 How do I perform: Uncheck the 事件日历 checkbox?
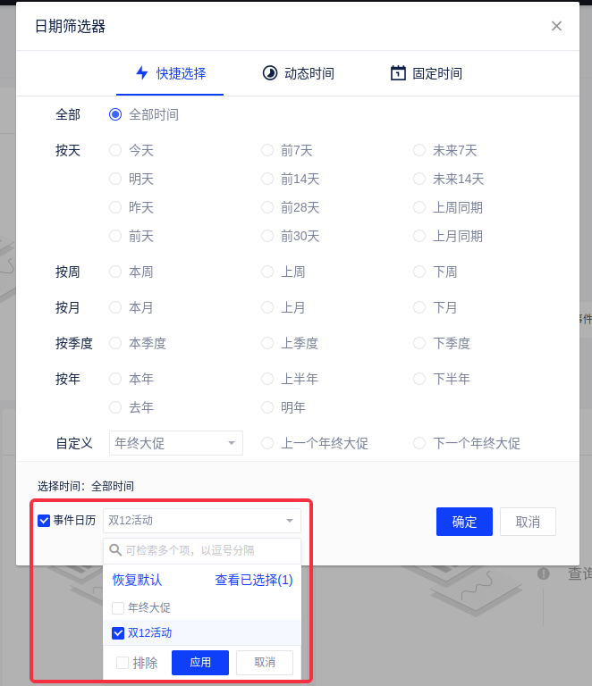click(44, 521)
